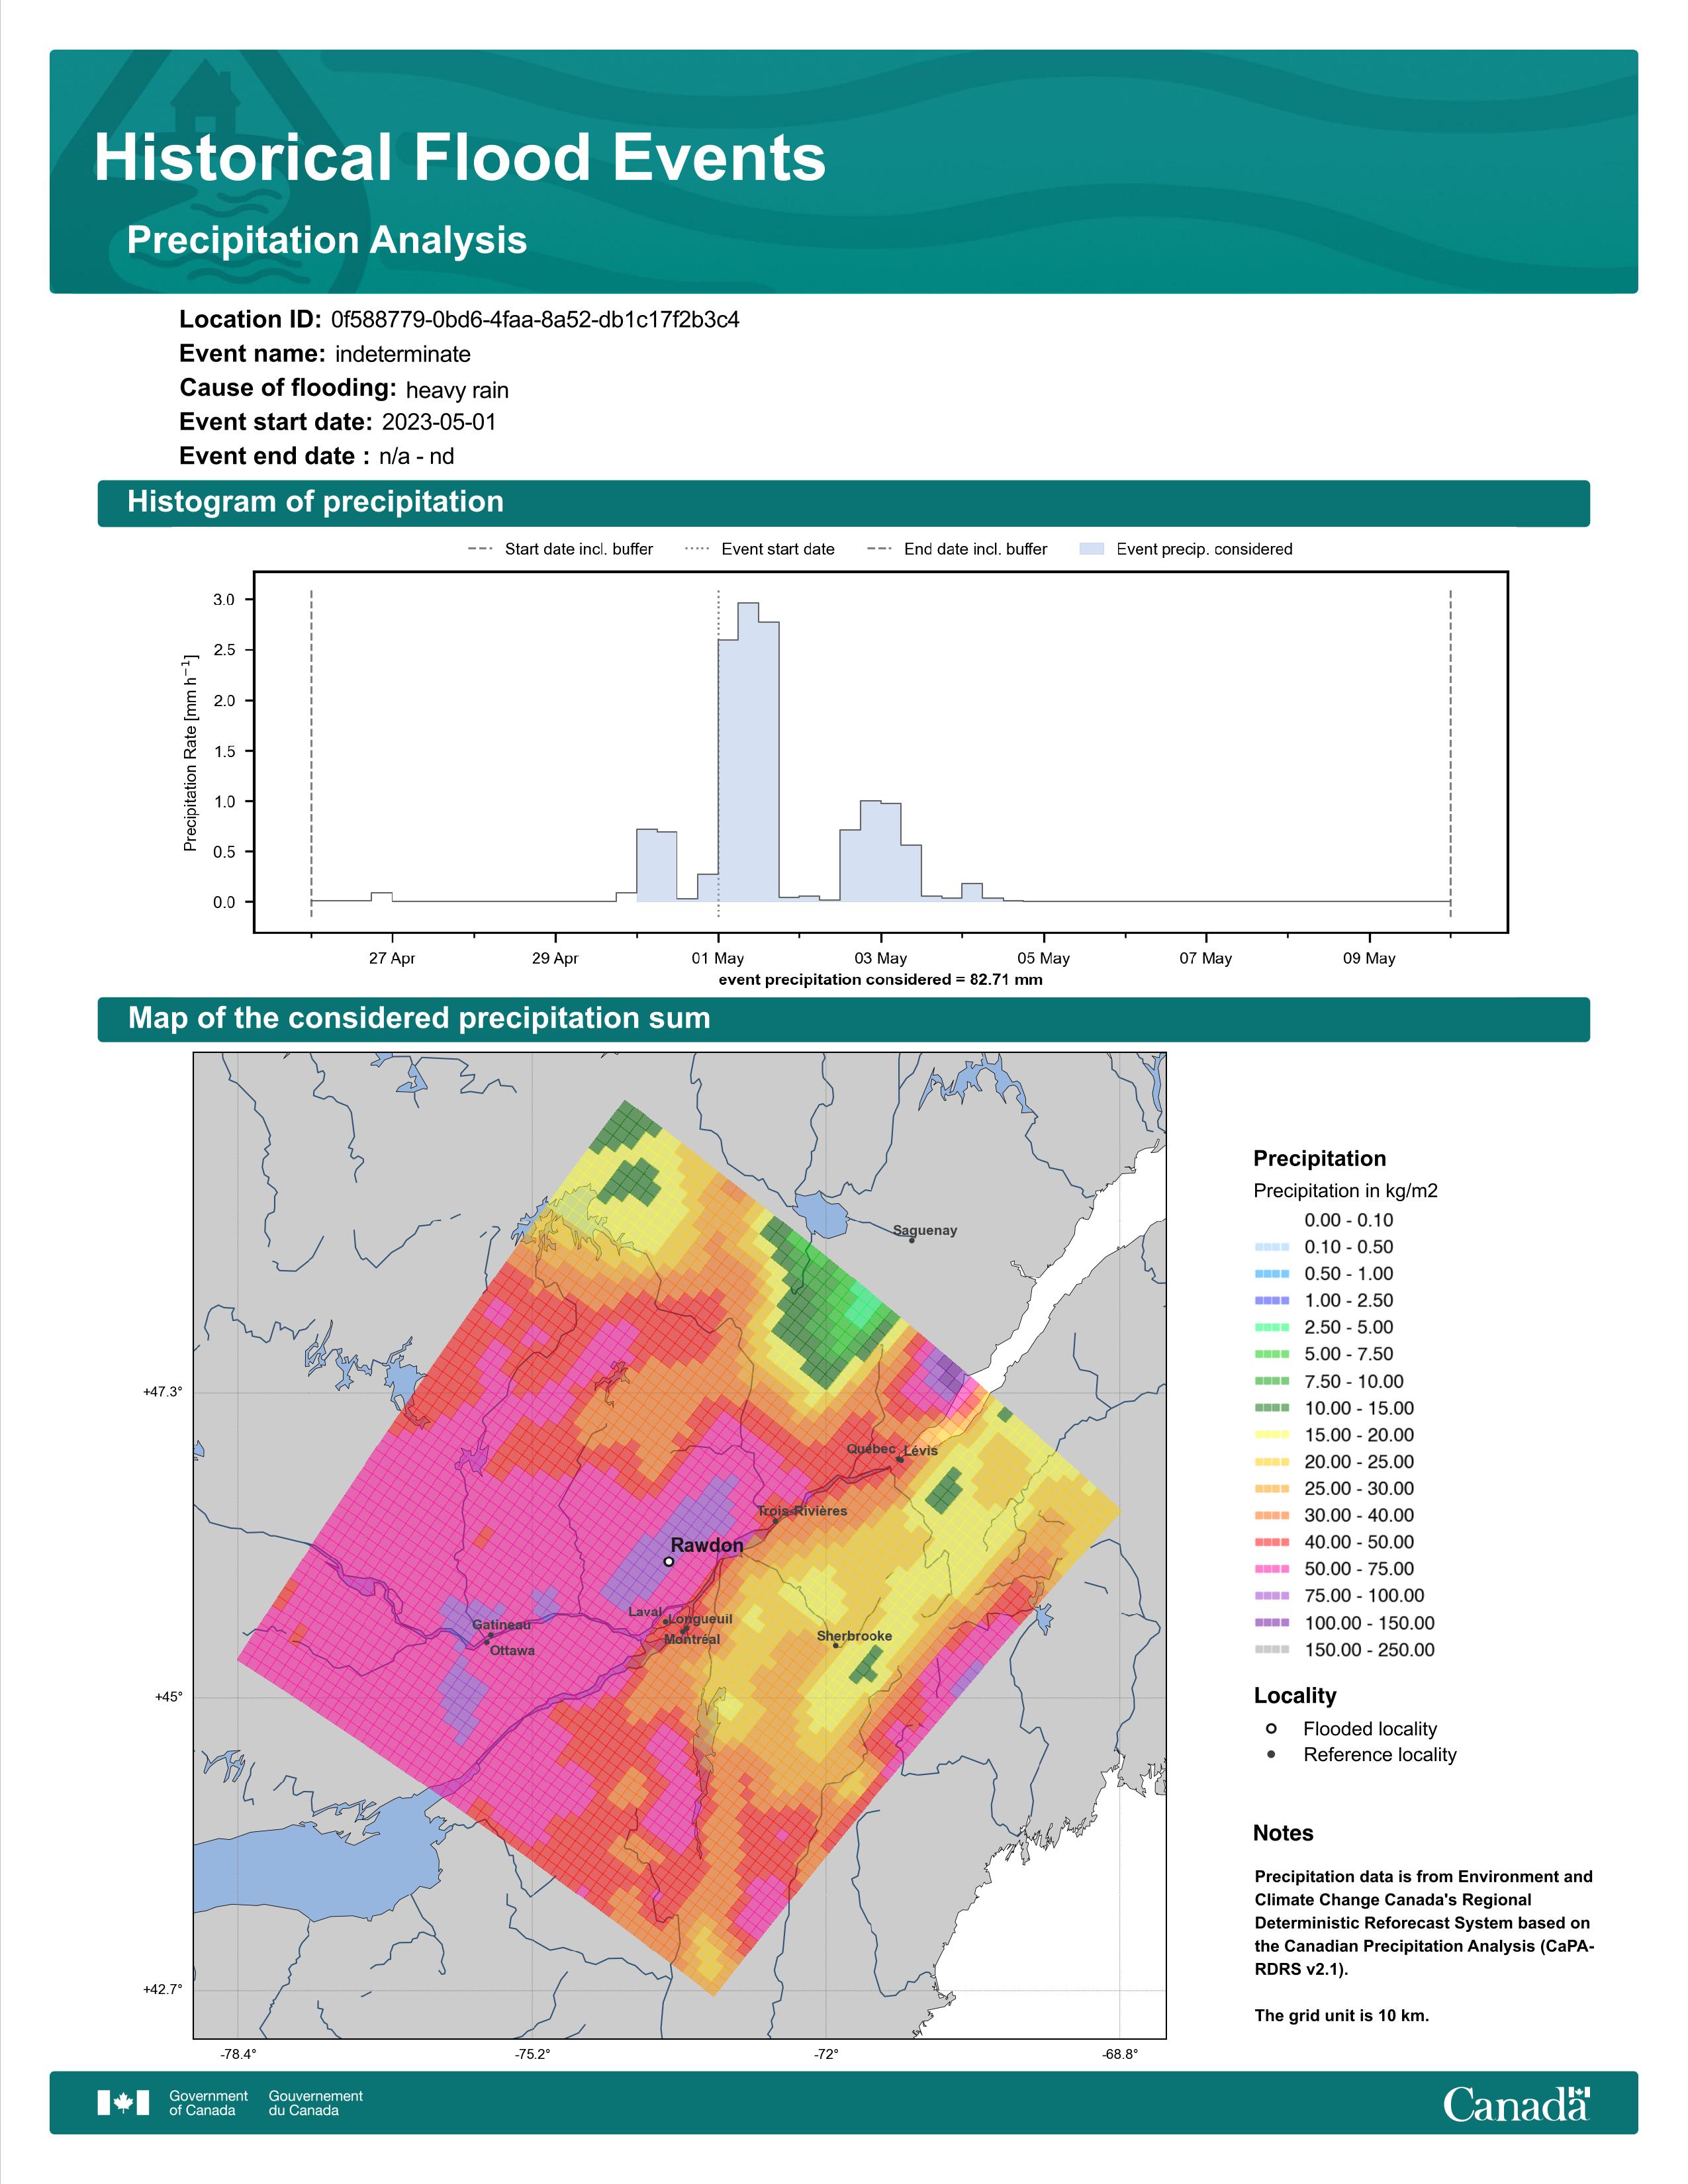
Task: Click the Event precip. considered legend swatch
Action: click(1092, 549)
